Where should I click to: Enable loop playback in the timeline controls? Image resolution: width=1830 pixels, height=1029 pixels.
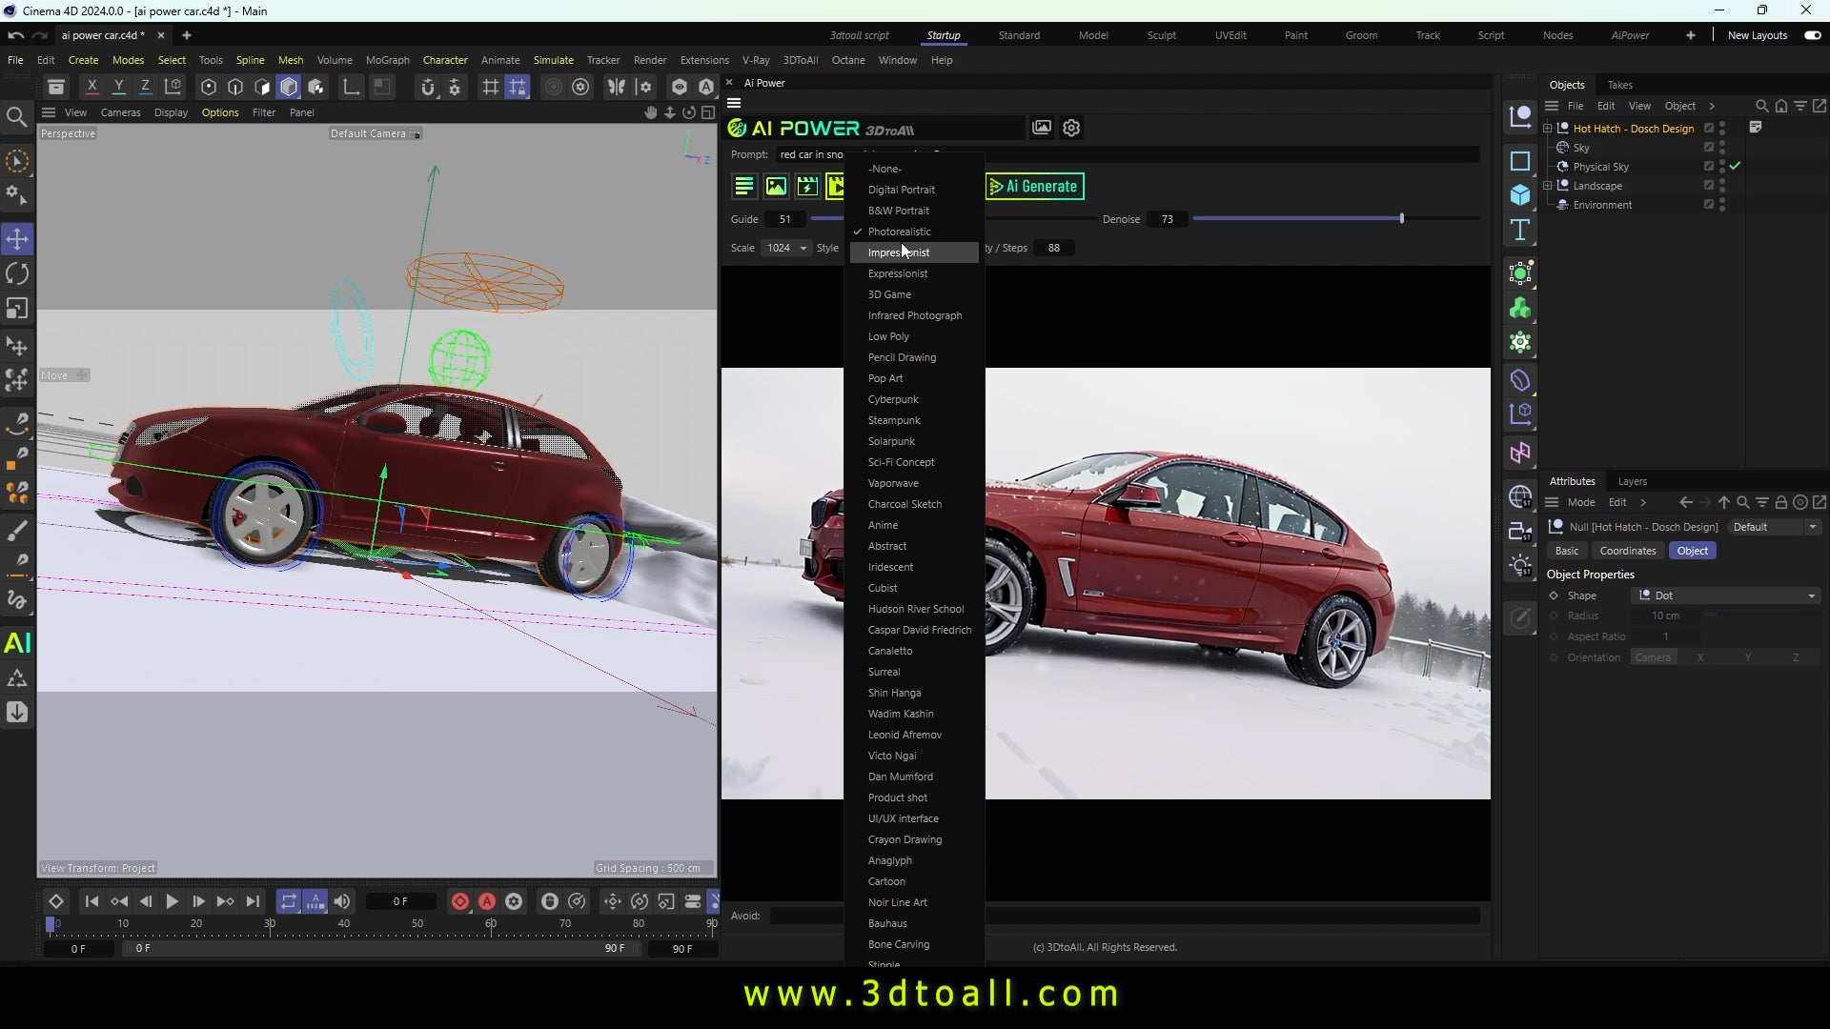pyautogui.click(x=289, y=901)
